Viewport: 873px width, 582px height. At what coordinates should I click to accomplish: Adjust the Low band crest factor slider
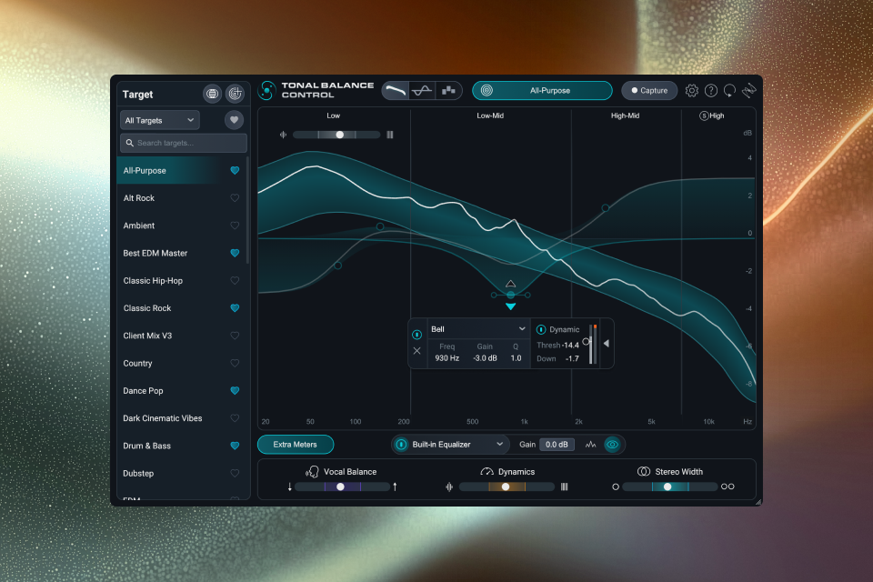tap(336, 135)
